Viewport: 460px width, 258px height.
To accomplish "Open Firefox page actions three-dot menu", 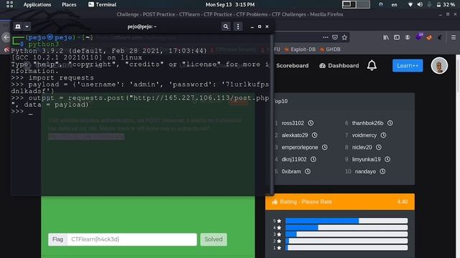I will tap(326, 37).
